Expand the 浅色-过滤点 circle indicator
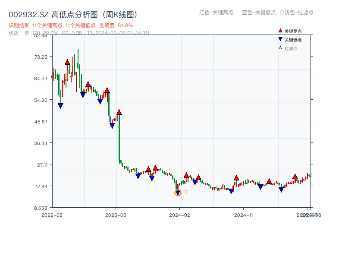Image resolution: width=345 pixels, height=259 pixels. click(281, 13)
